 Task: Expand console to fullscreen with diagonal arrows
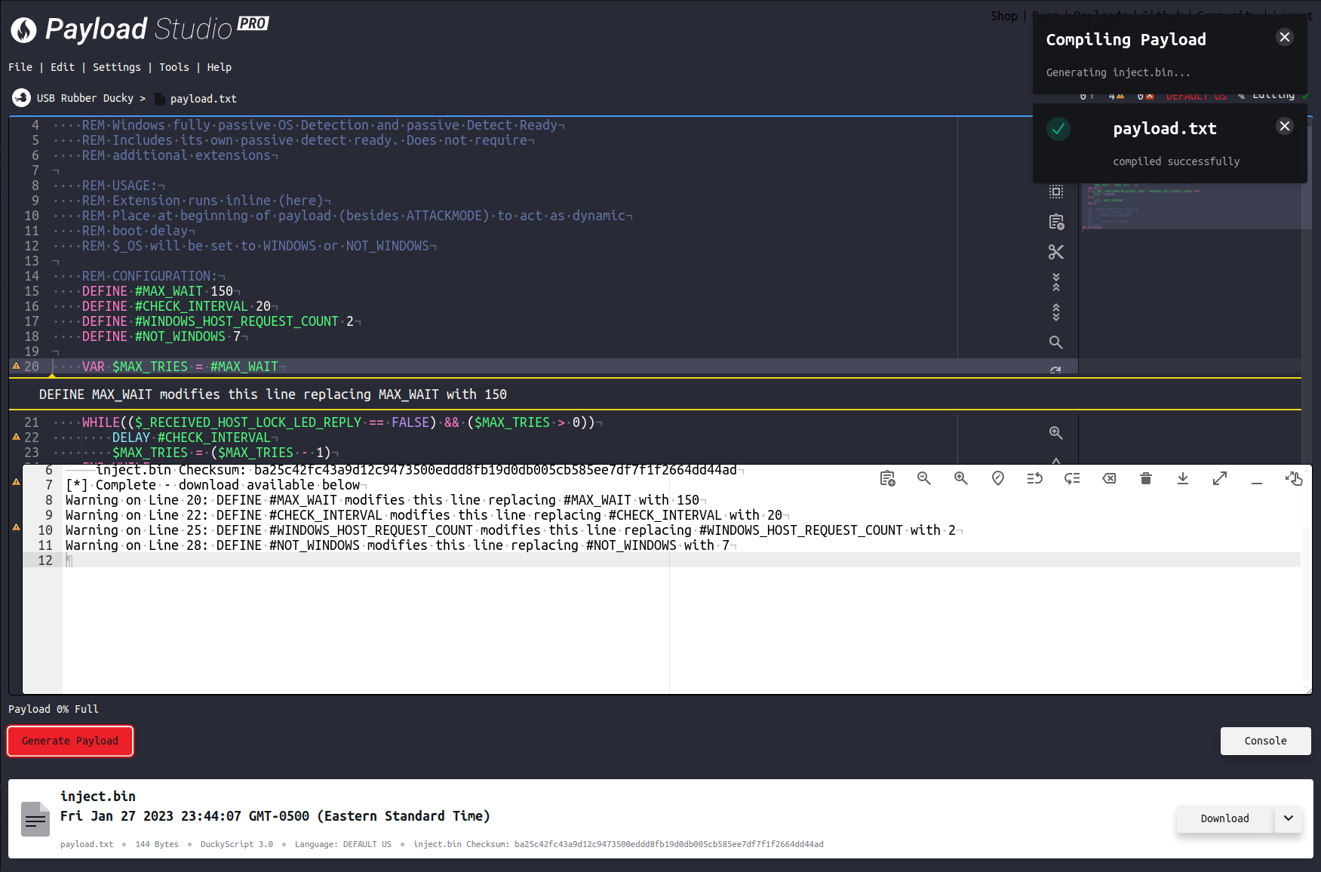coord(1220,478)
